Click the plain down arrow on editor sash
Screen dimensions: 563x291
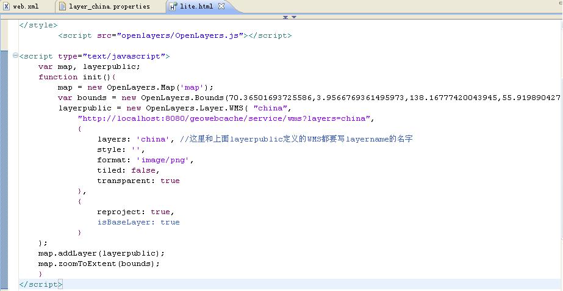click(x=294, y=17)
